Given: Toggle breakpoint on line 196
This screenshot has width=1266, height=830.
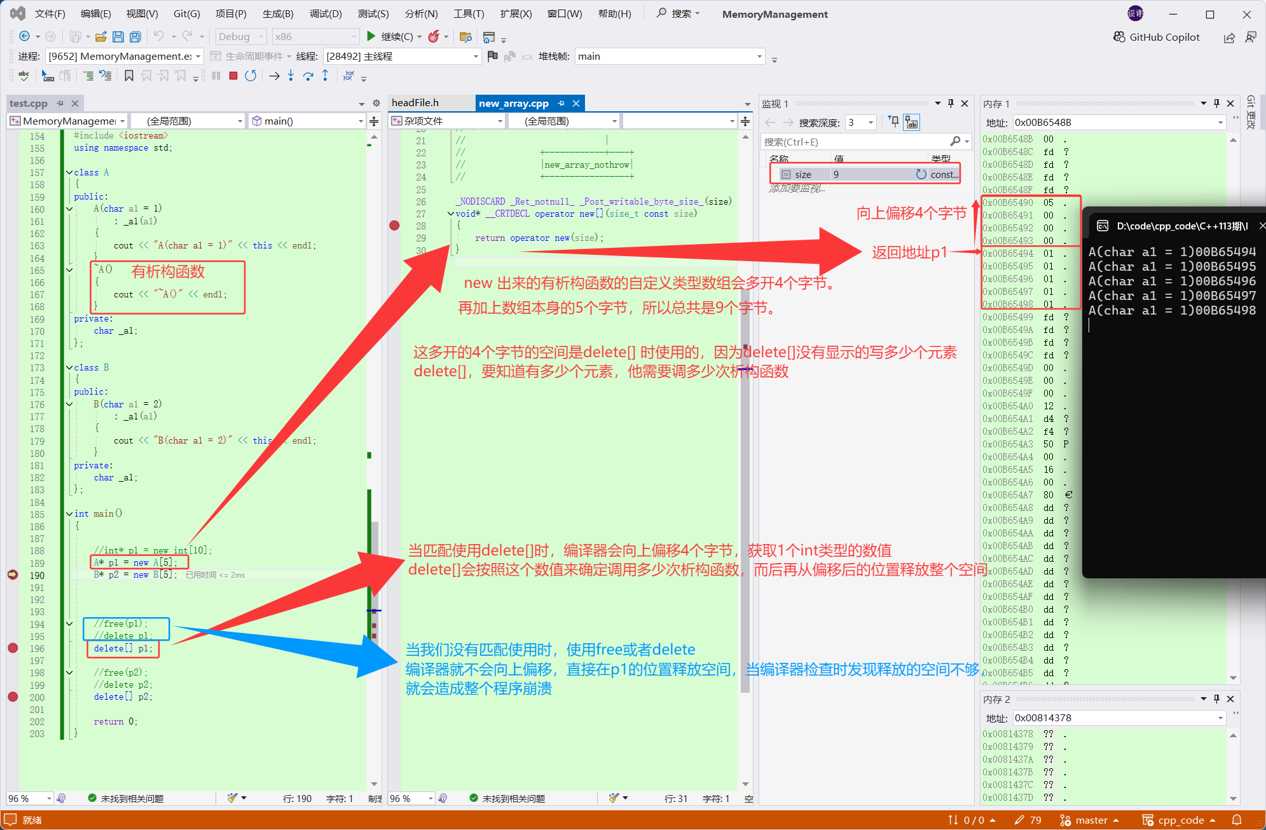Looking at the screenshot, I should click(x=13, y=648).
